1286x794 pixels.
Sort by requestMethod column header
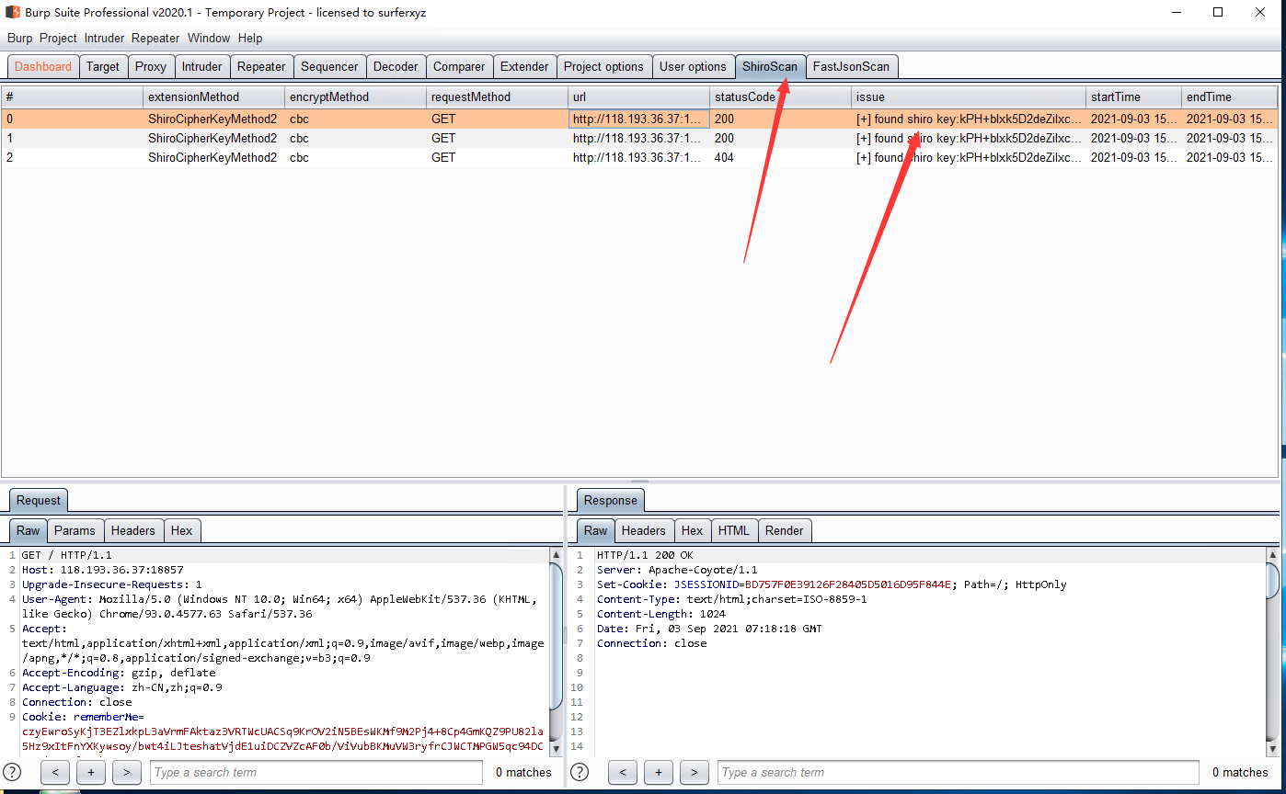coord(497,96)
